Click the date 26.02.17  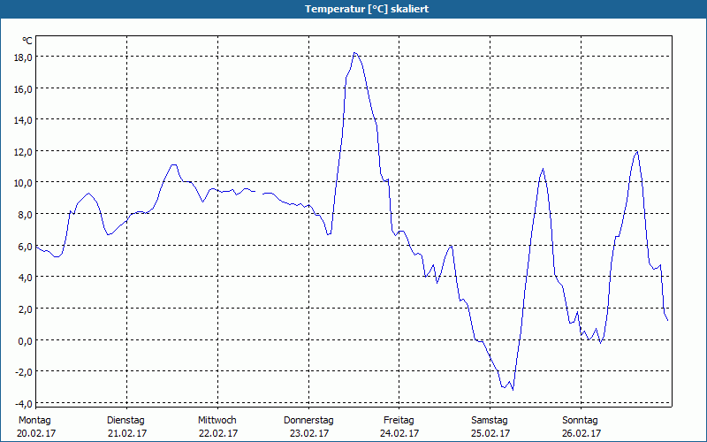pyautogui.click(x=582, y=433)
